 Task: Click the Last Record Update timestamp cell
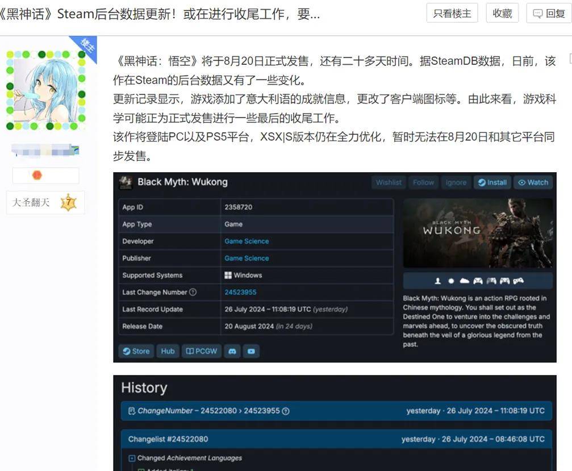[x=307, y=310]
